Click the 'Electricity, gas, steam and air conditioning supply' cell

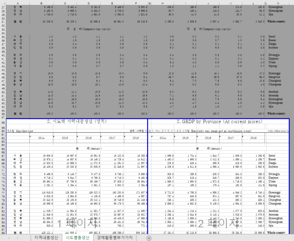pyautogui.click(x=221, y=131)
